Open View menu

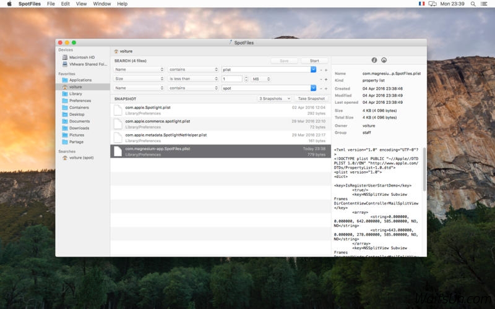[81, 4]
